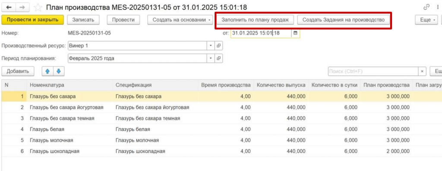442x171 pixels.
Task: Move row down with blue down arrow
Action: (59, 71)
